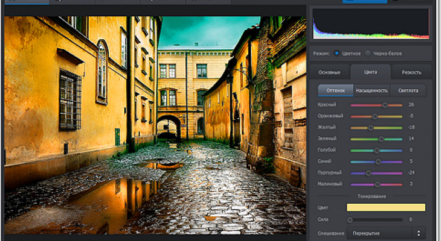441x241 pixels.
Task: Click the Голубой slider handle
Action: click(376, 150)
